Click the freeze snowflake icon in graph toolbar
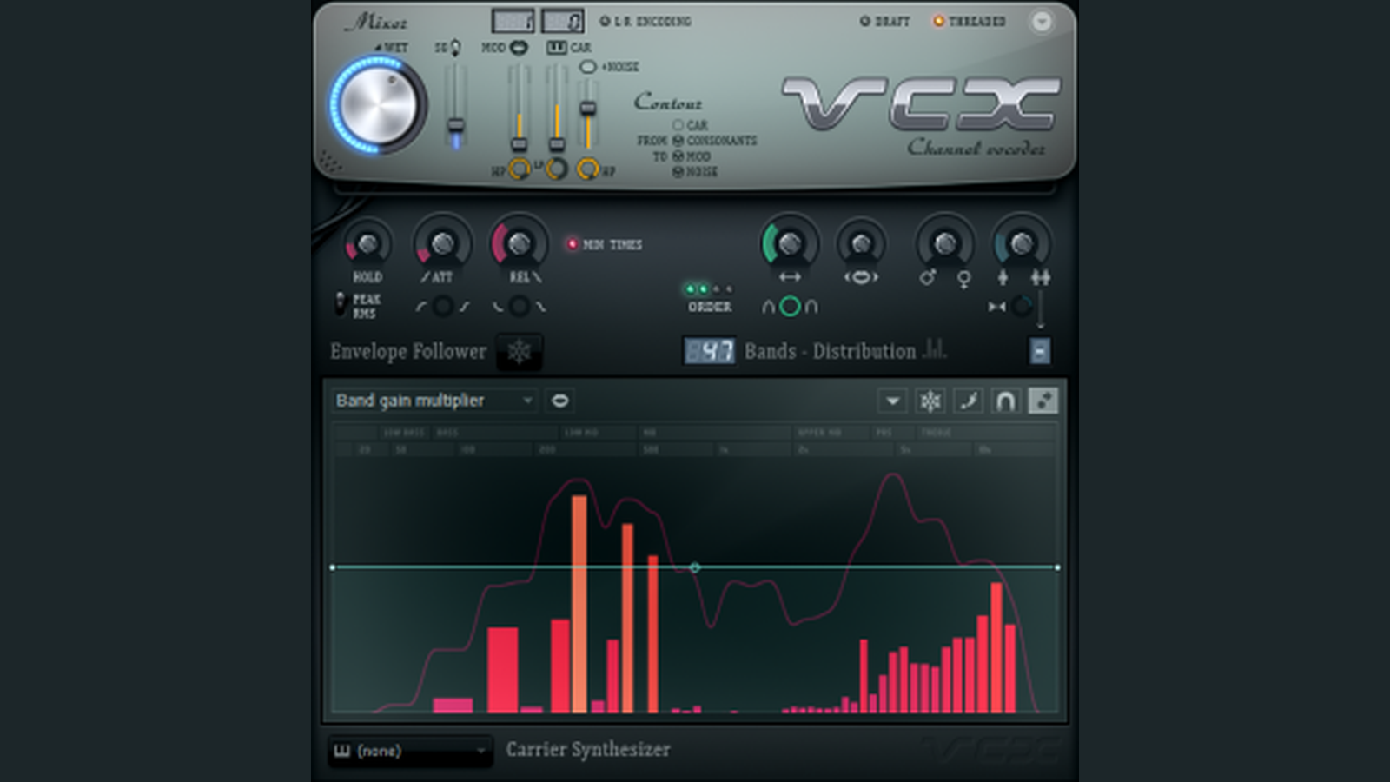This screenshot has width=1390, height=782. coord(930,401)
